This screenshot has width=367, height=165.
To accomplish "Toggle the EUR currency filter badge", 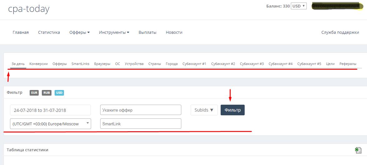I will [34, 92].
